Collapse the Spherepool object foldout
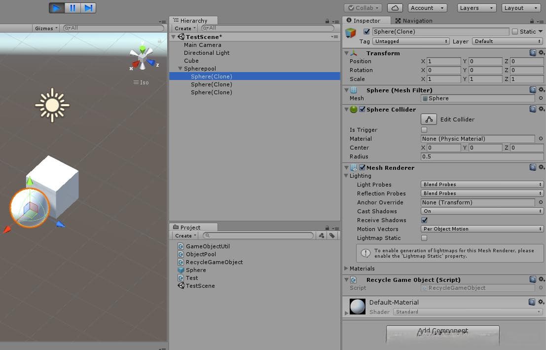The image size is (546, 350). [x=180, y=69]
